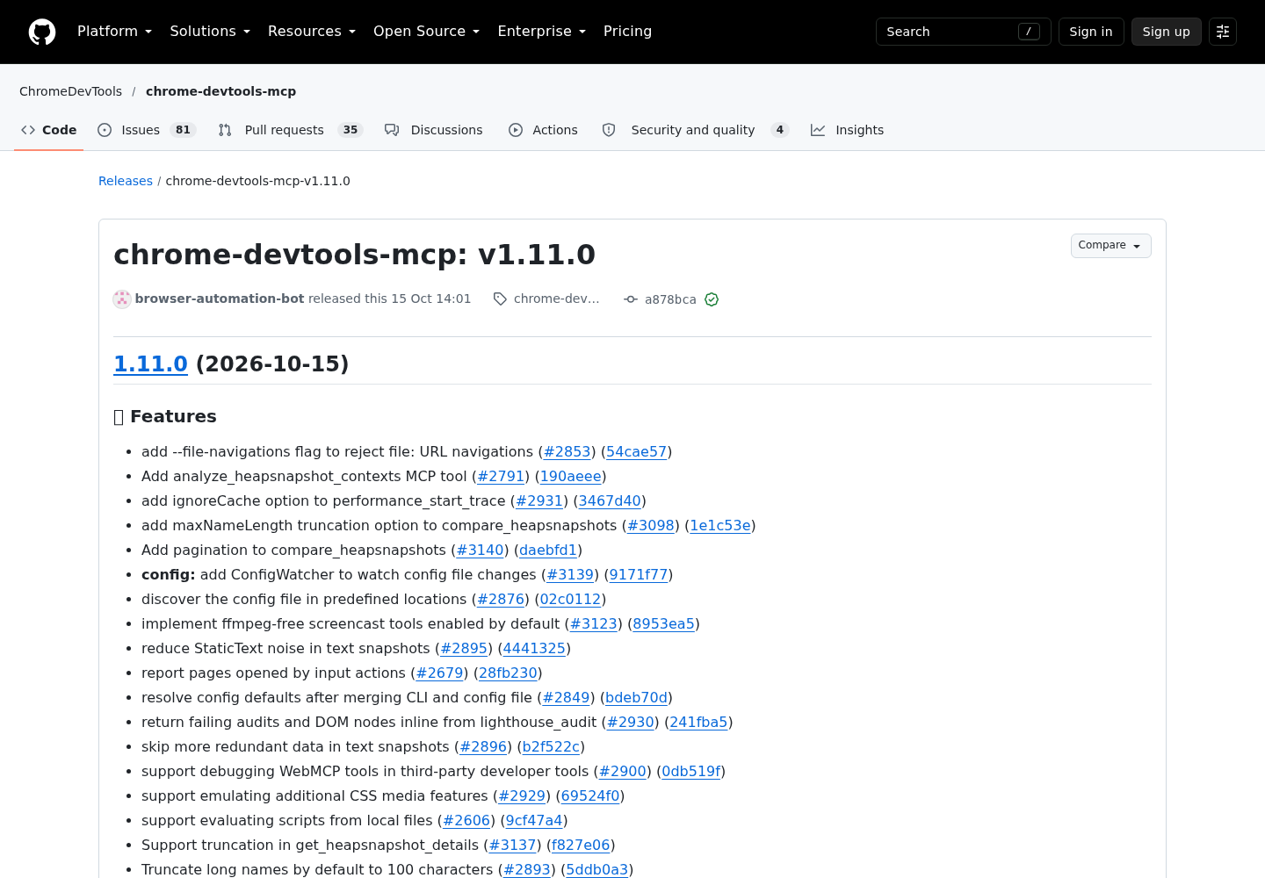
Task: Open pull request #3137
Action: click(x=513, y=845)
